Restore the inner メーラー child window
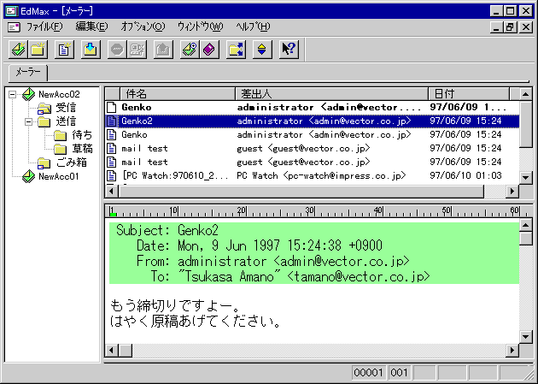 (510, 27)
